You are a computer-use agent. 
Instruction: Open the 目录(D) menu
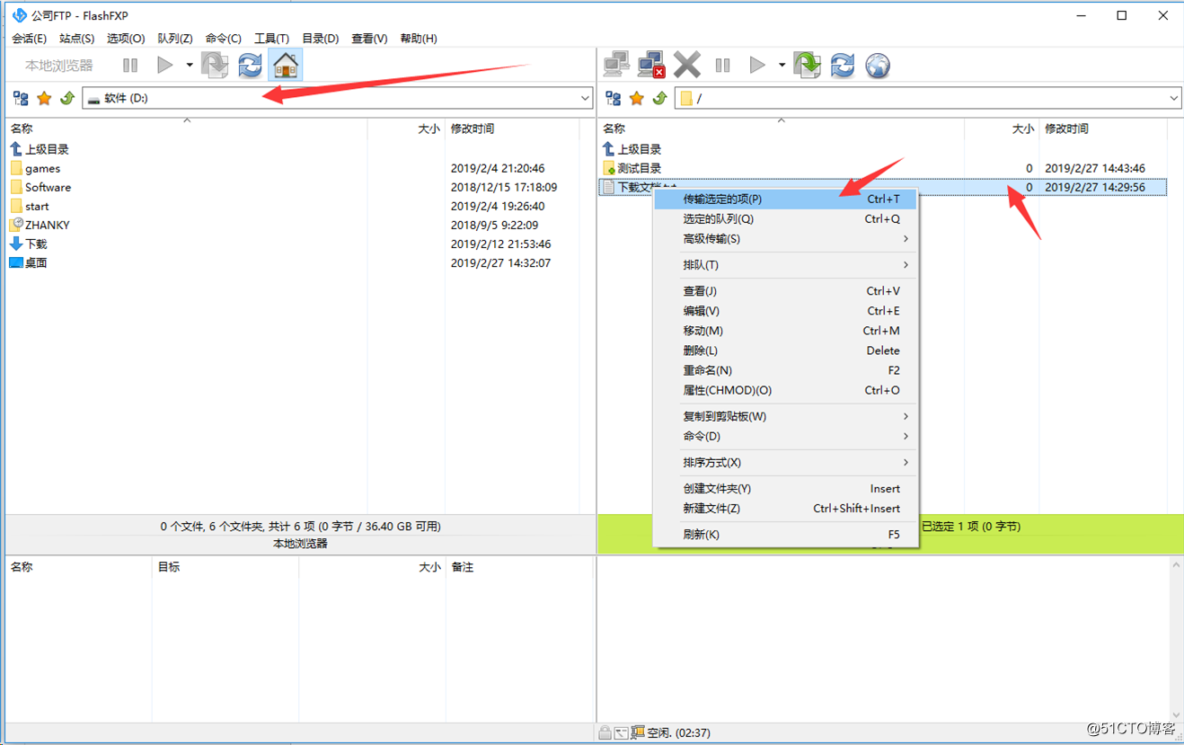(320, 39)
